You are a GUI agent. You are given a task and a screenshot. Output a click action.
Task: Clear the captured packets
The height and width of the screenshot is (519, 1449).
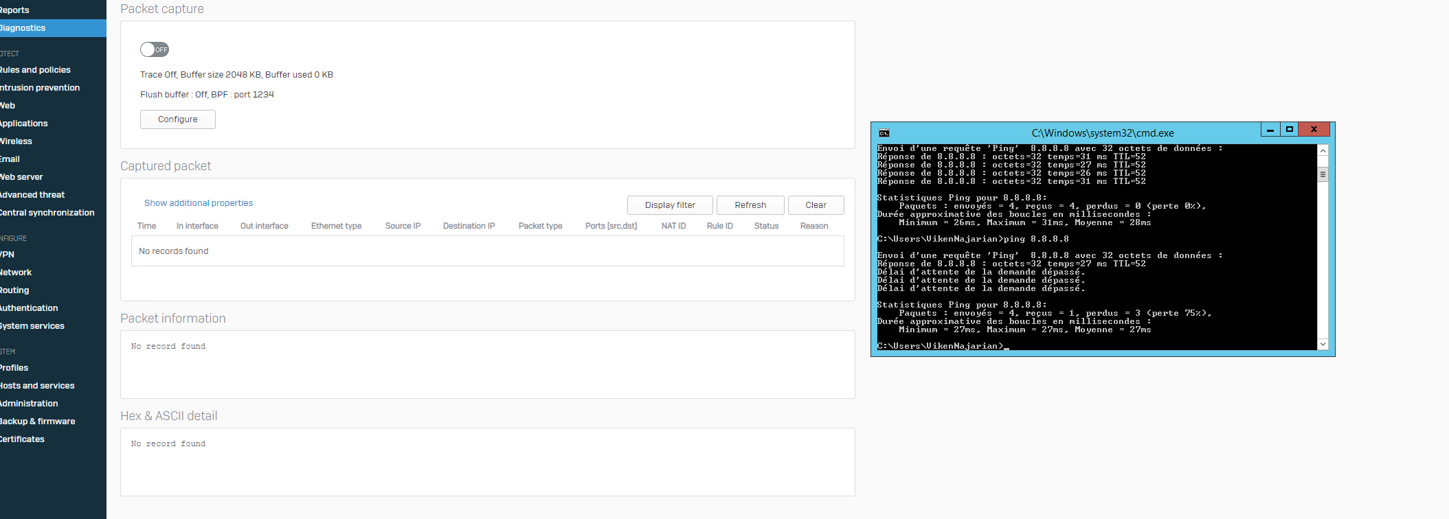(x=816, y=205)
